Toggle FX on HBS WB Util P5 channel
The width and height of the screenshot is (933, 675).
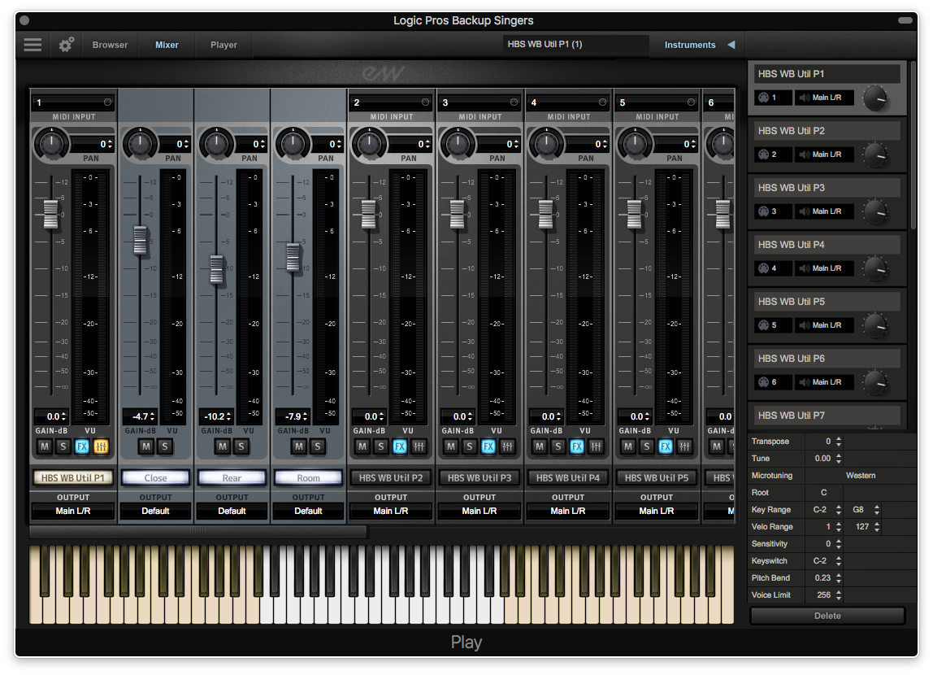[x=666, y=446]
